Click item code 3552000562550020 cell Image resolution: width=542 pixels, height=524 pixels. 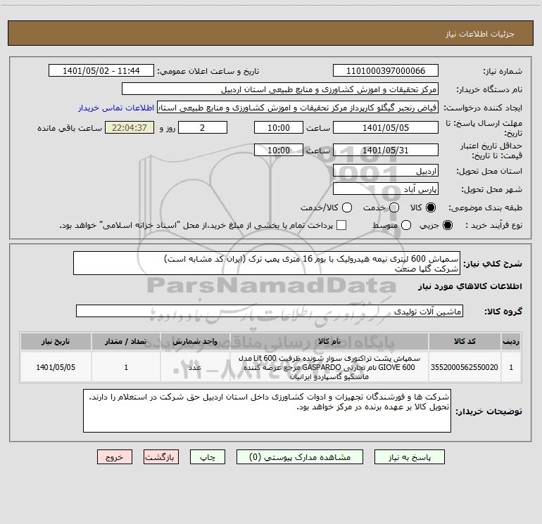pos(465,367)
